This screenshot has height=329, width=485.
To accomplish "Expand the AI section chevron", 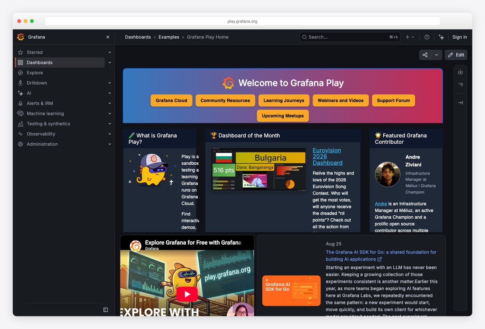I will (x=110, y=93).
